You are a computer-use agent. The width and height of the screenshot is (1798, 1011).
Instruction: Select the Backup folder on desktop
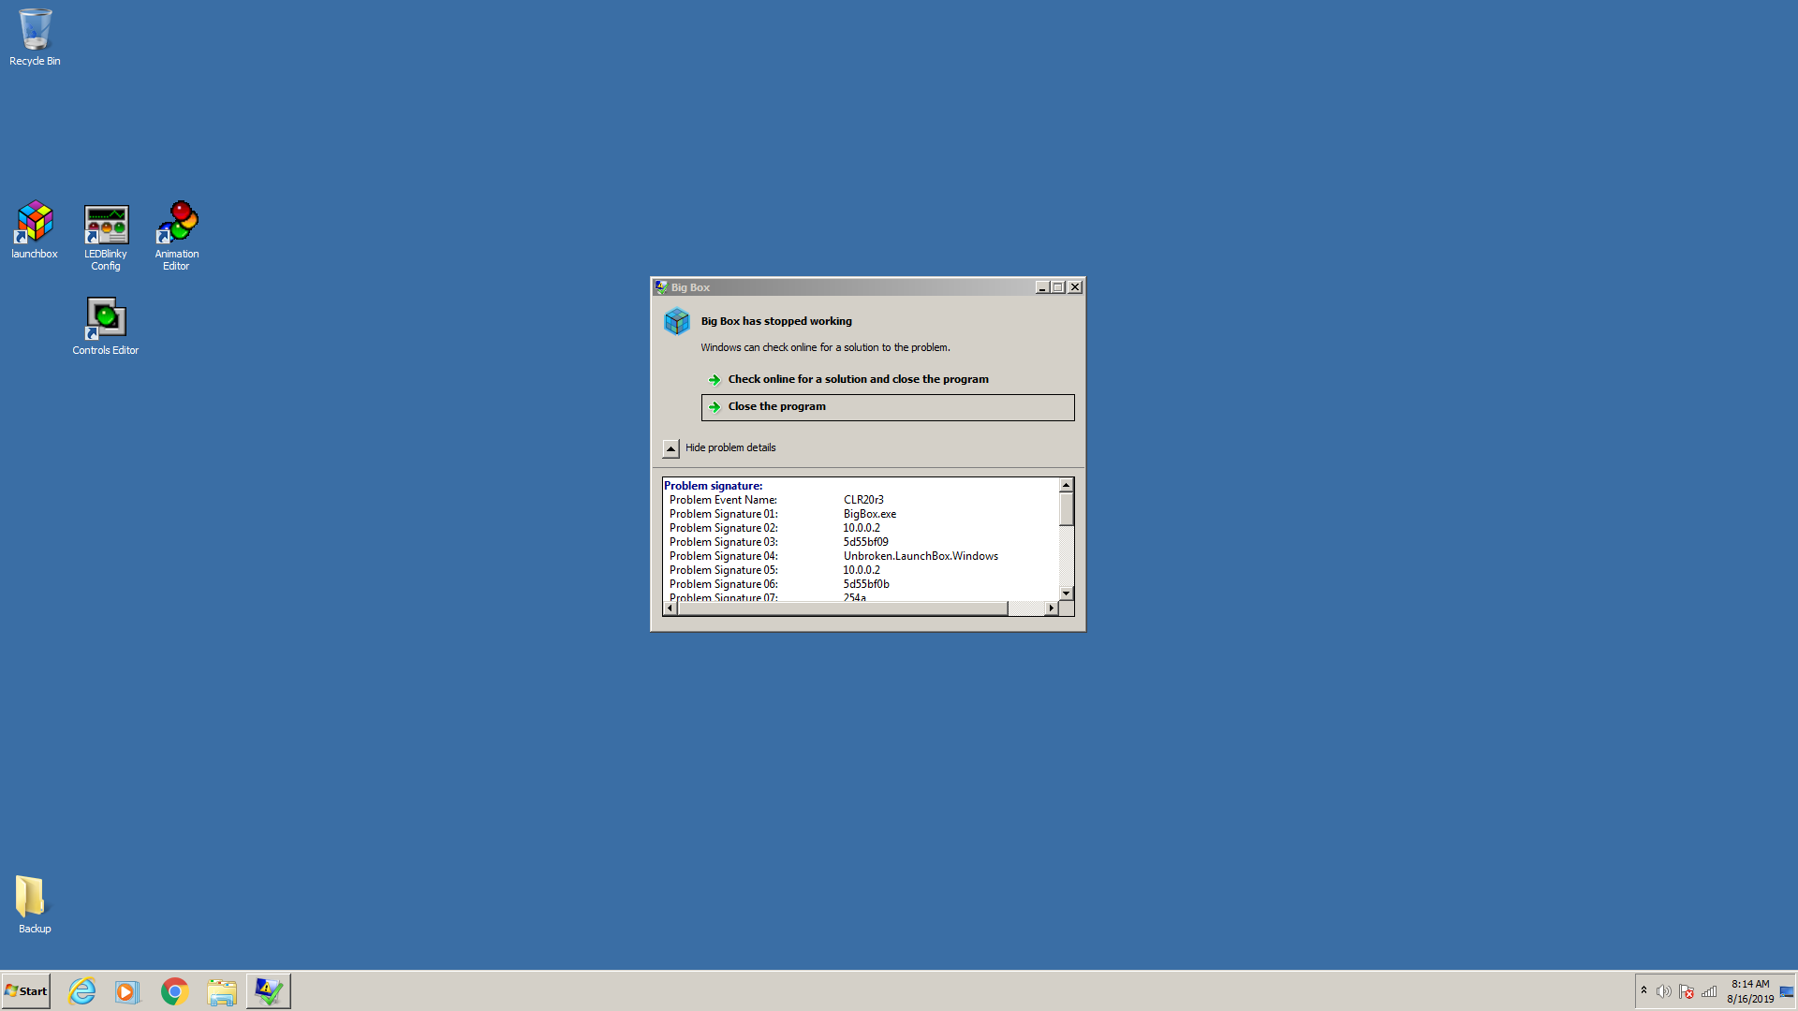tap(35, 904)
